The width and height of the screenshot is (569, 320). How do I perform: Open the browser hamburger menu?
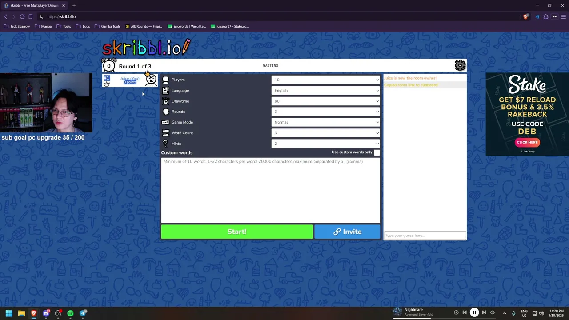(x=564, y=17)
